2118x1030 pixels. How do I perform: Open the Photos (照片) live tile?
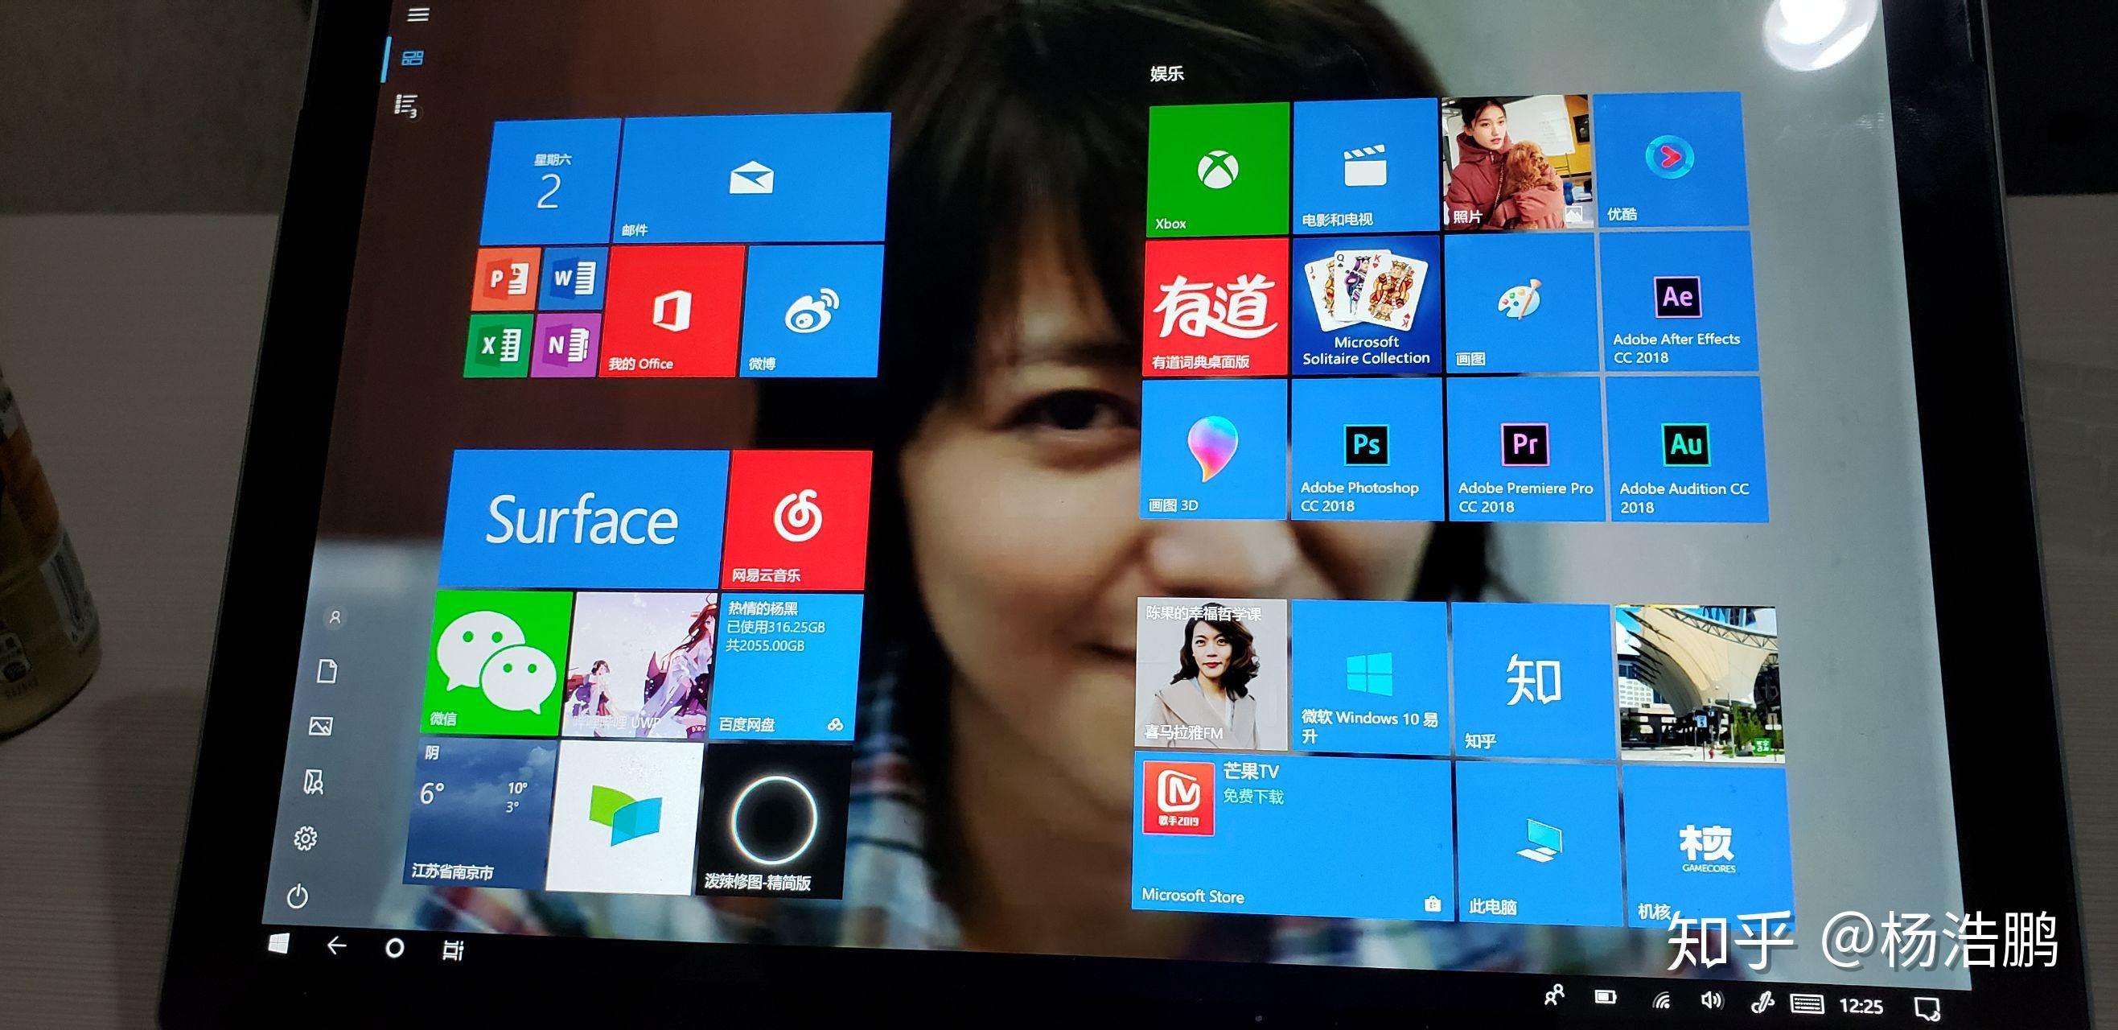point(1516,162)
